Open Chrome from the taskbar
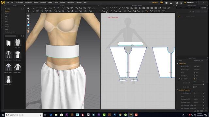 point(120,115)
